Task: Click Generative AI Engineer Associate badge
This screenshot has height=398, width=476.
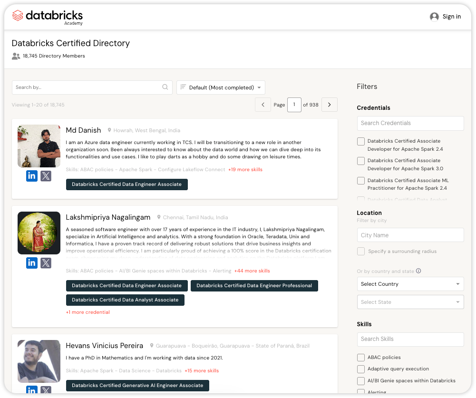Action: tap(137, 386)
